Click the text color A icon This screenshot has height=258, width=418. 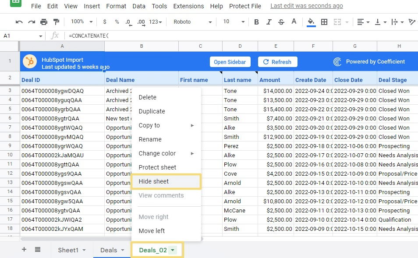pyautogui.click(x=294, y=21)
